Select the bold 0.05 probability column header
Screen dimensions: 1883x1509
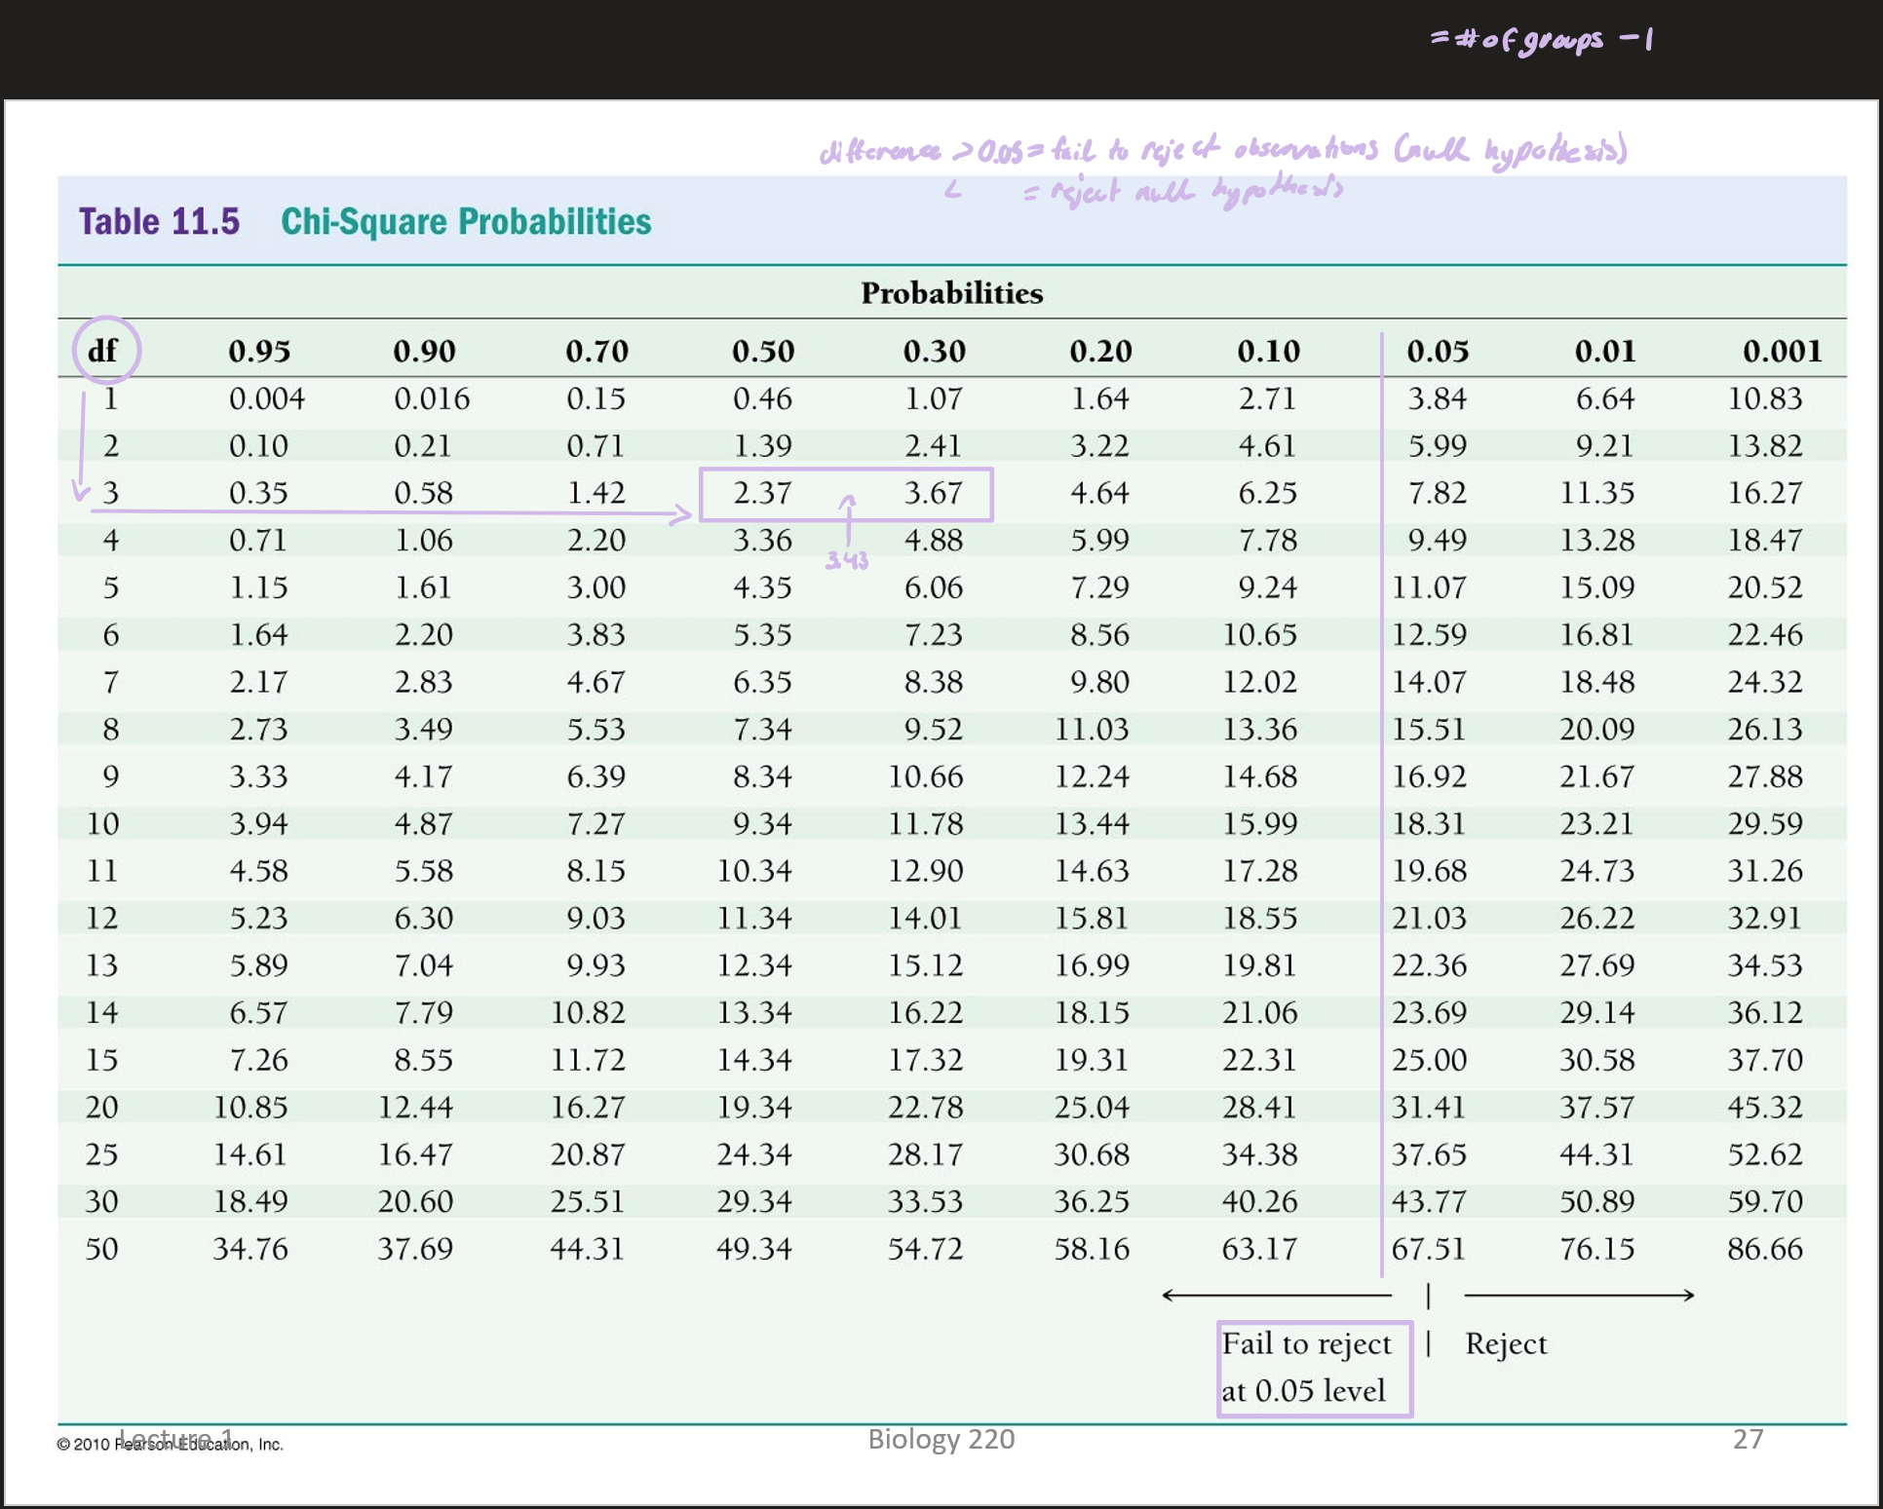[x=1438, y=351]
